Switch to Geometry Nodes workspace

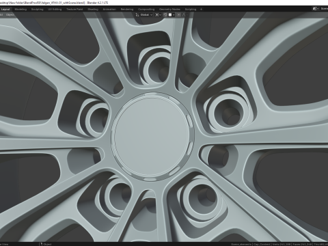click(x=169, y=10)
